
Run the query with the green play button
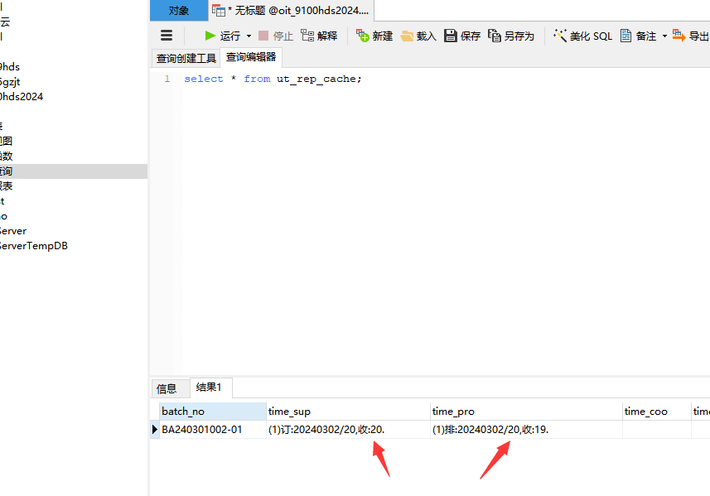click(211, 36)
